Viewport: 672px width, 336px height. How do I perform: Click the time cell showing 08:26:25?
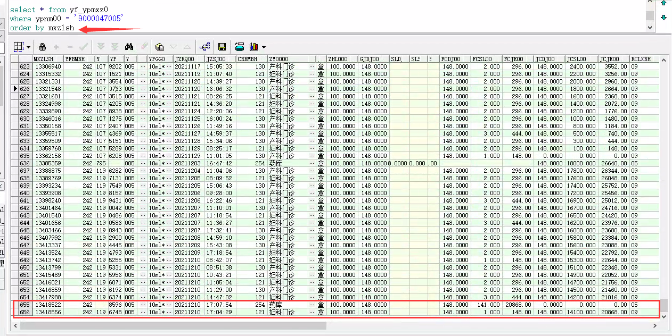(220, 96)
